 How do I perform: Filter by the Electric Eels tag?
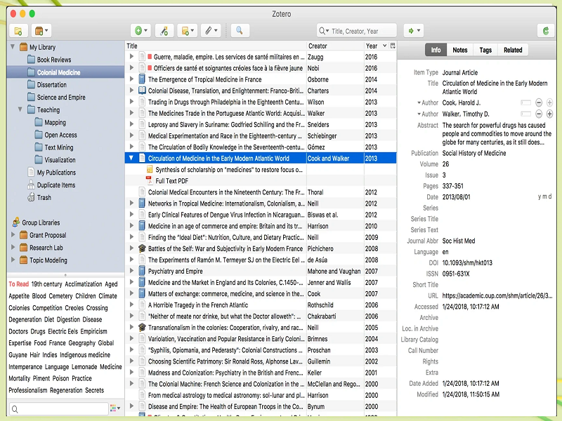63,331
